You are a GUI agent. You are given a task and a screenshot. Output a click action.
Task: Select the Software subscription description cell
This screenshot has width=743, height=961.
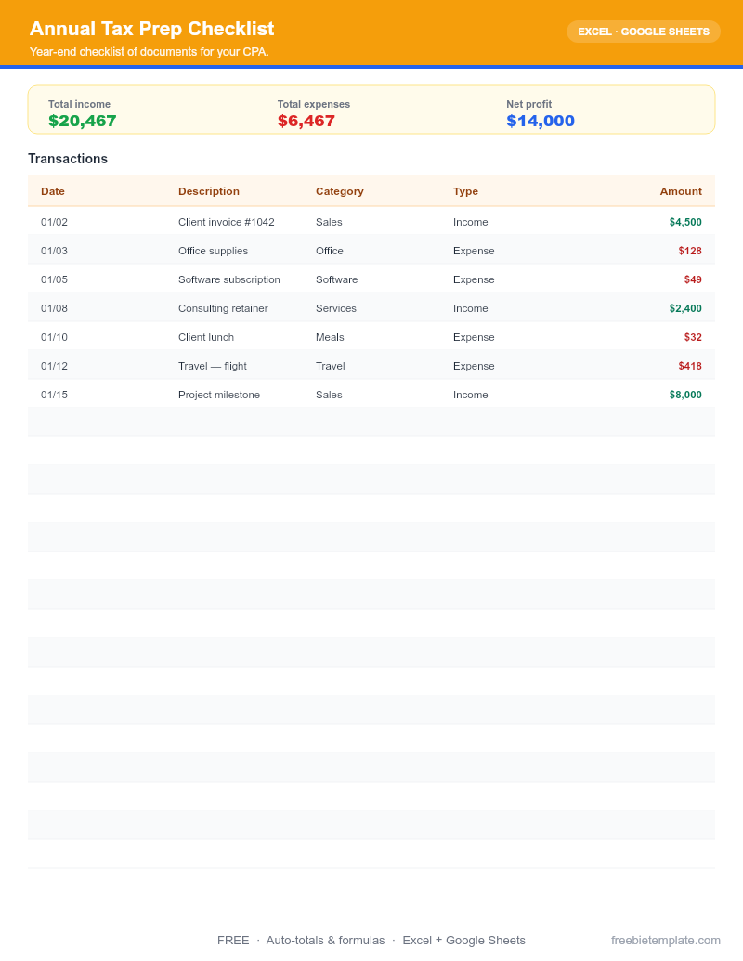228,279
